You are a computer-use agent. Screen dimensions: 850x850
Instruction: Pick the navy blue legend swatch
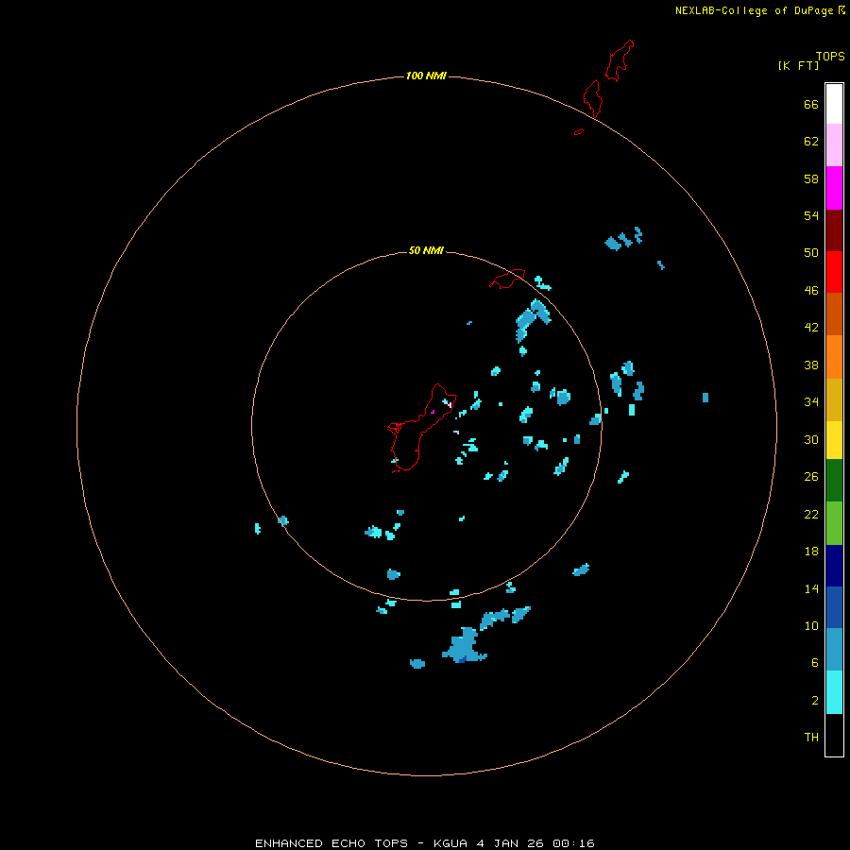834,566
